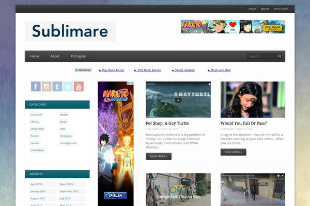Open the August 2015 archive
This screenshot has height=206, width=310.
point(42,198)
